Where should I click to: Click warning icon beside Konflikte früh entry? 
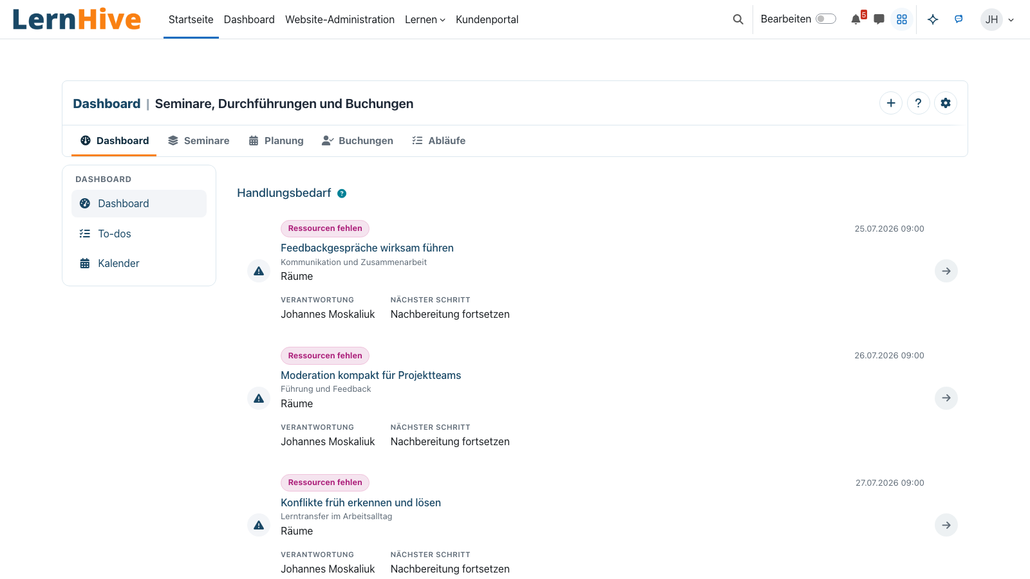click(259, 525)
